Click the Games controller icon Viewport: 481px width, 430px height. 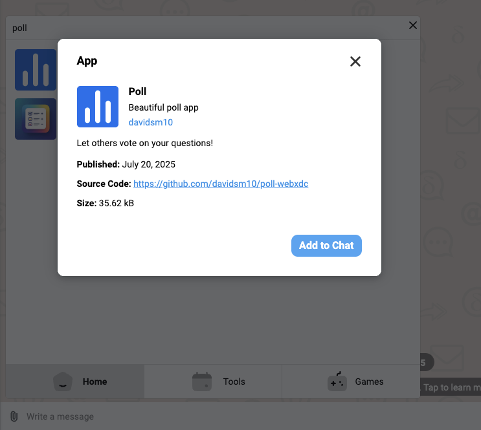coord(337,382)
